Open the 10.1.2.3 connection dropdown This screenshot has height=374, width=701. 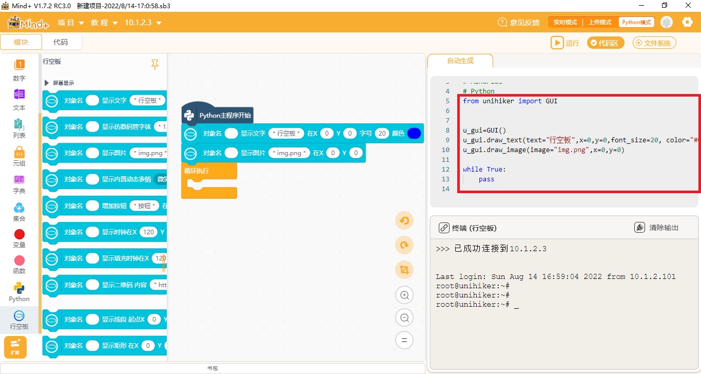143,23
